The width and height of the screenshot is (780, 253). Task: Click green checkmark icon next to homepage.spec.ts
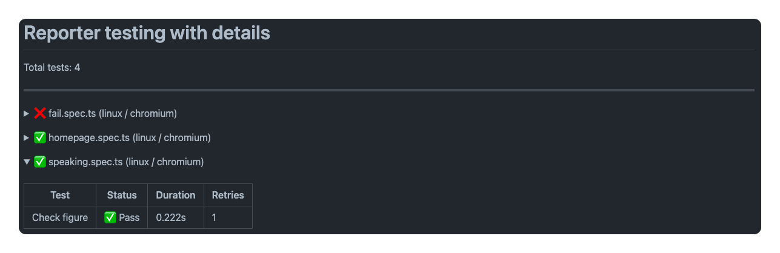pos(40,137)
